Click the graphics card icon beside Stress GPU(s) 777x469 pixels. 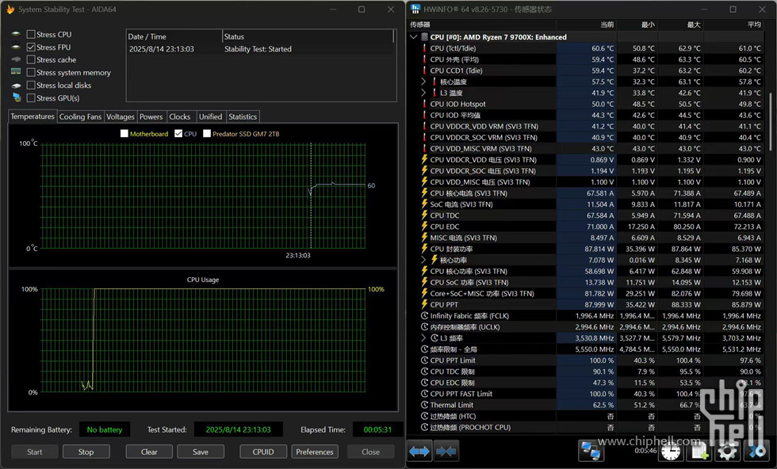click(x=17, y=97)
